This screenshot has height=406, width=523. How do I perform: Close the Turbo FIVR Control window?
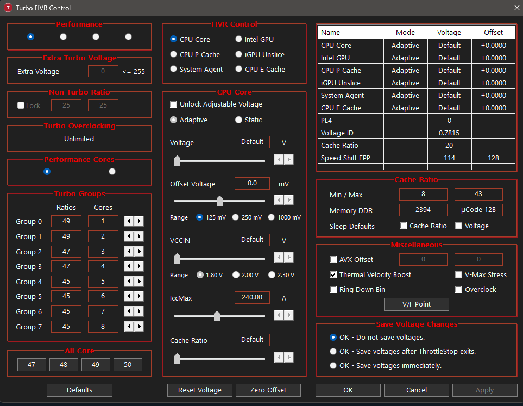[516, 8]
